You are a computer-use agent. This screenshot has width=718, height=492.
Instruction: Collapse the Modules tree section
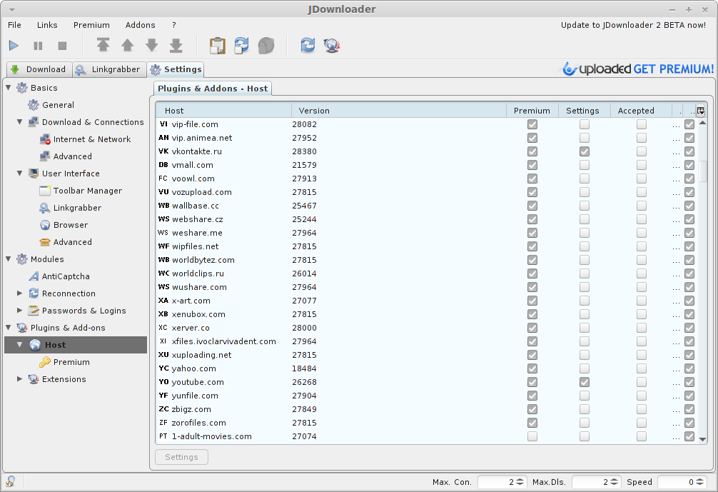[x=9, y=258]
